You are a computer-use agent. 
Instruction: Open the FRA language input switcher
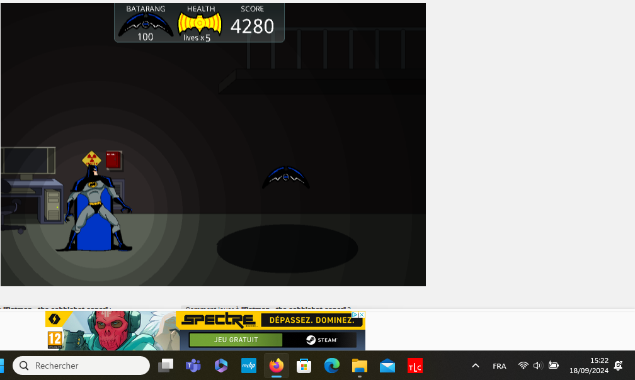499,366
